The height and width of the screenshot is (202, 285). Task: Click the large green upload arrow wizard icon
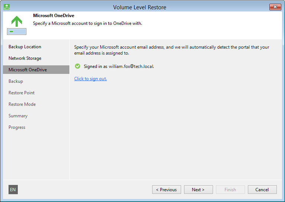17,25
